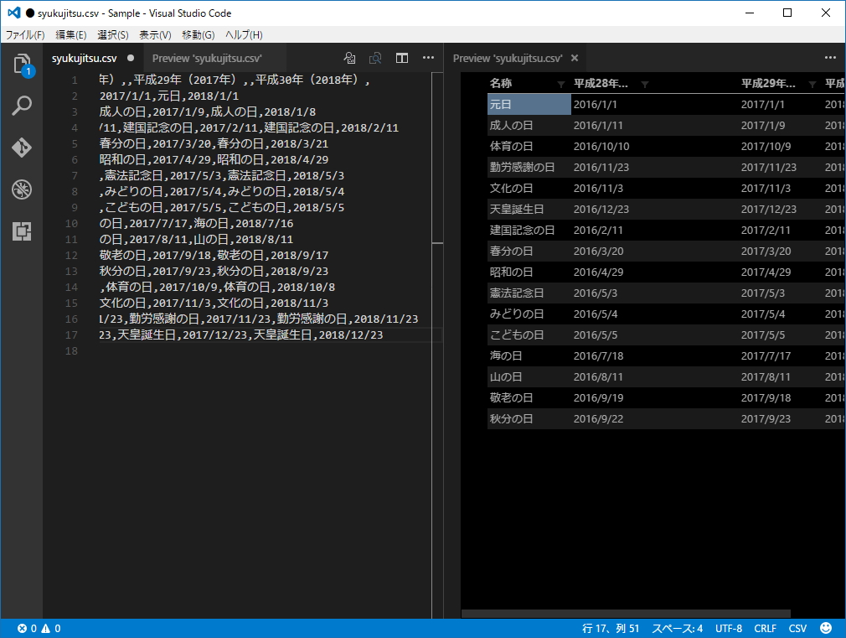Open the preview pane's more actions menu
846x638 pixels.
coord(830,58)
